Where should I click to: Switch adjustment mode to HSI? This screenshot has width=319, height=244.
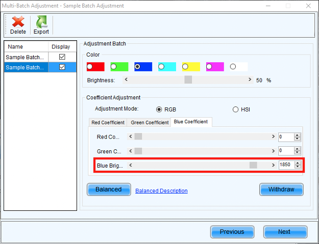pyautogui.click(x=235, y=109)
